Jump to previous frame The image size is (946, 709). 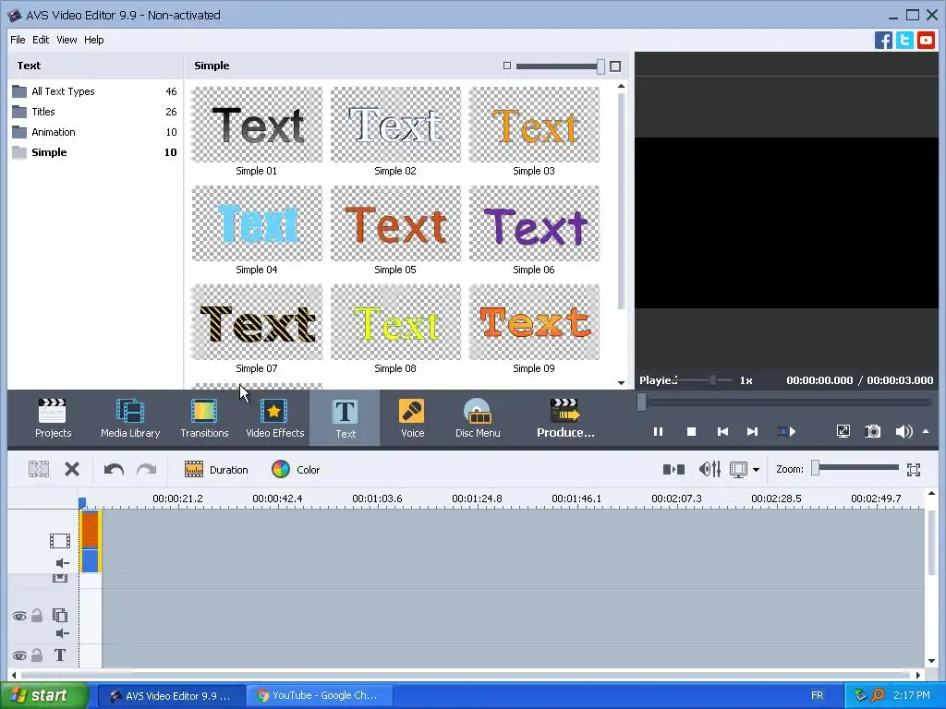pos(722,432)
